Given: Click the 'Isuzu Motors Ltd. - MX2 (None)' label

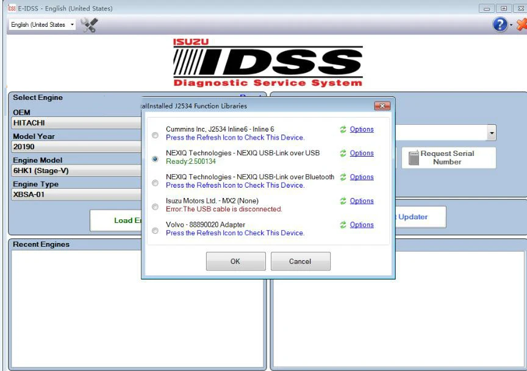Looking at the screenshot, I should click(212, 201).
